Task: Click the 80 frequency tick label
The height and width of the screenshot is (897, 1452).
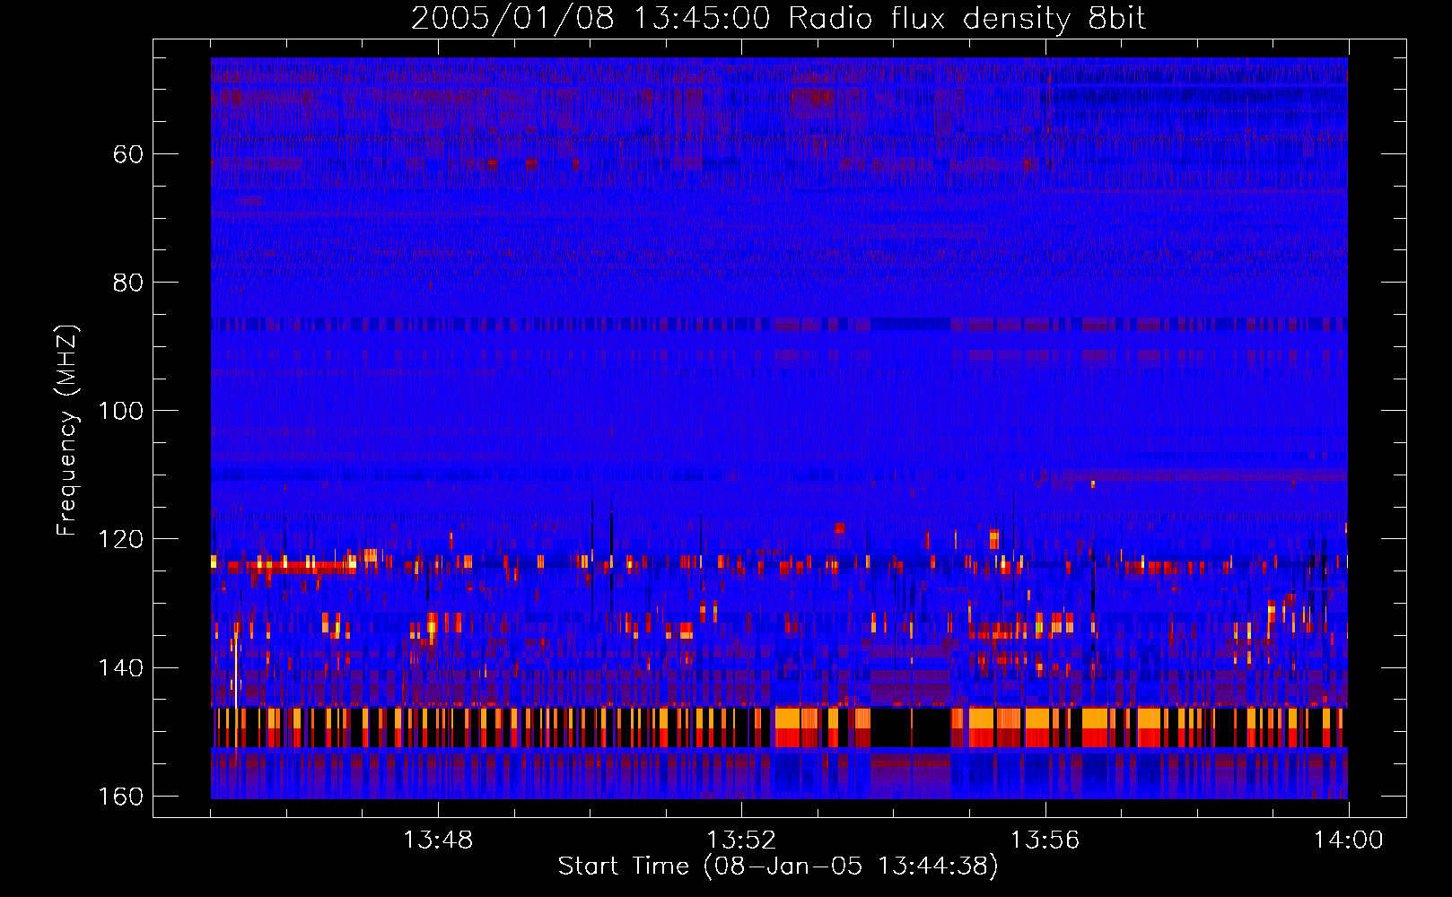Action: (x=128, y=283)
